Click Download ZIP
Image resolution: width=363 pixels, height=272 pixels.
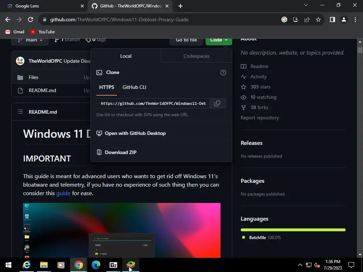(121, 152)
